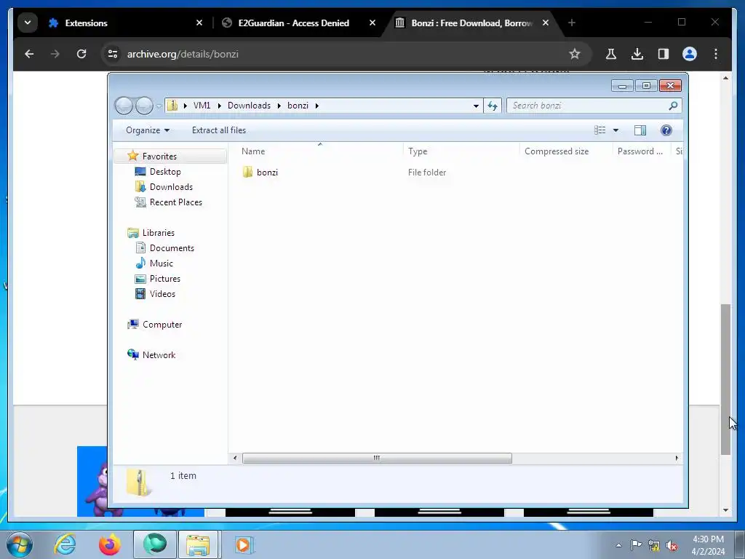This screenshot has height=559, width=745.
Task: Go back in Chrome browser
Action: click(x=29, y=54)
